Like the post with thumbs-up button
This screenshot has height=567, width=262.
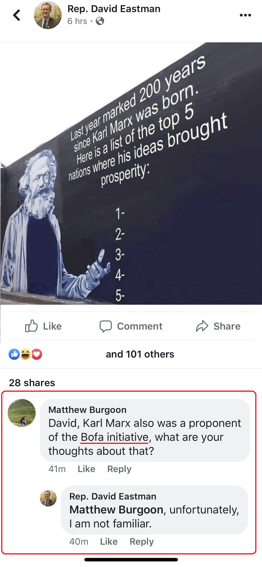pos(43,326)
